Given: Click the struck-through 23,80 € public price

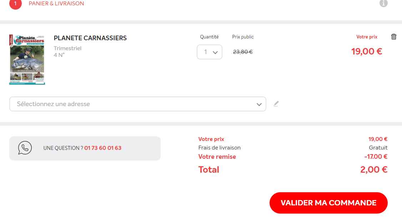Looking at the screenshot, I should point(243,52).
